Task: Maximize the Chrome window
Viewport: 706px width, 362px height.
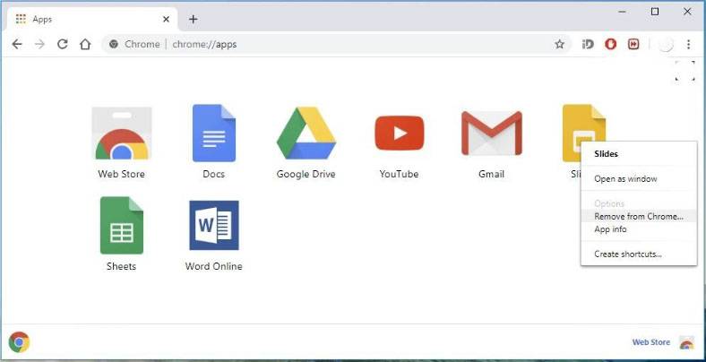Action: (655, 12)
